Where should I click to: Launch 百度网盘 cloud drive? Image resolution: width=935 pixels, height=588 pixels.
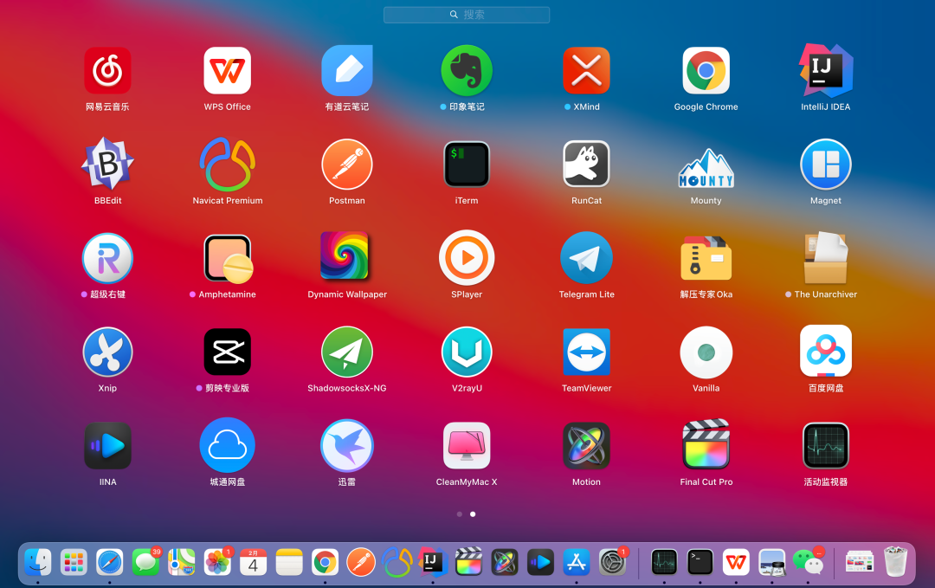pyautogui.click(x=826, y=351)
